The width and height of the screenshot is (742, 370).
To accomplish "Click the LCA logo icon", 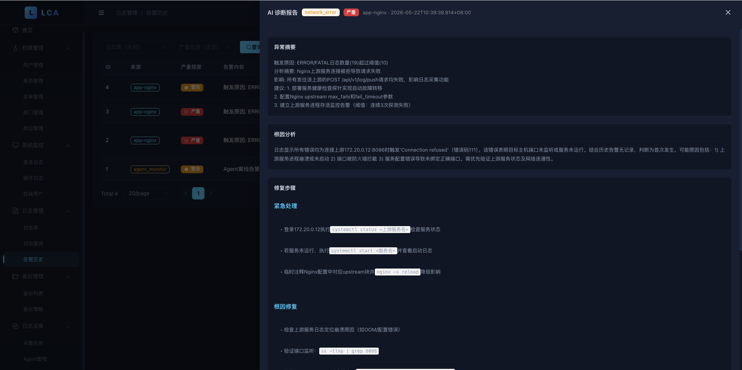I will tap(31, 13).
